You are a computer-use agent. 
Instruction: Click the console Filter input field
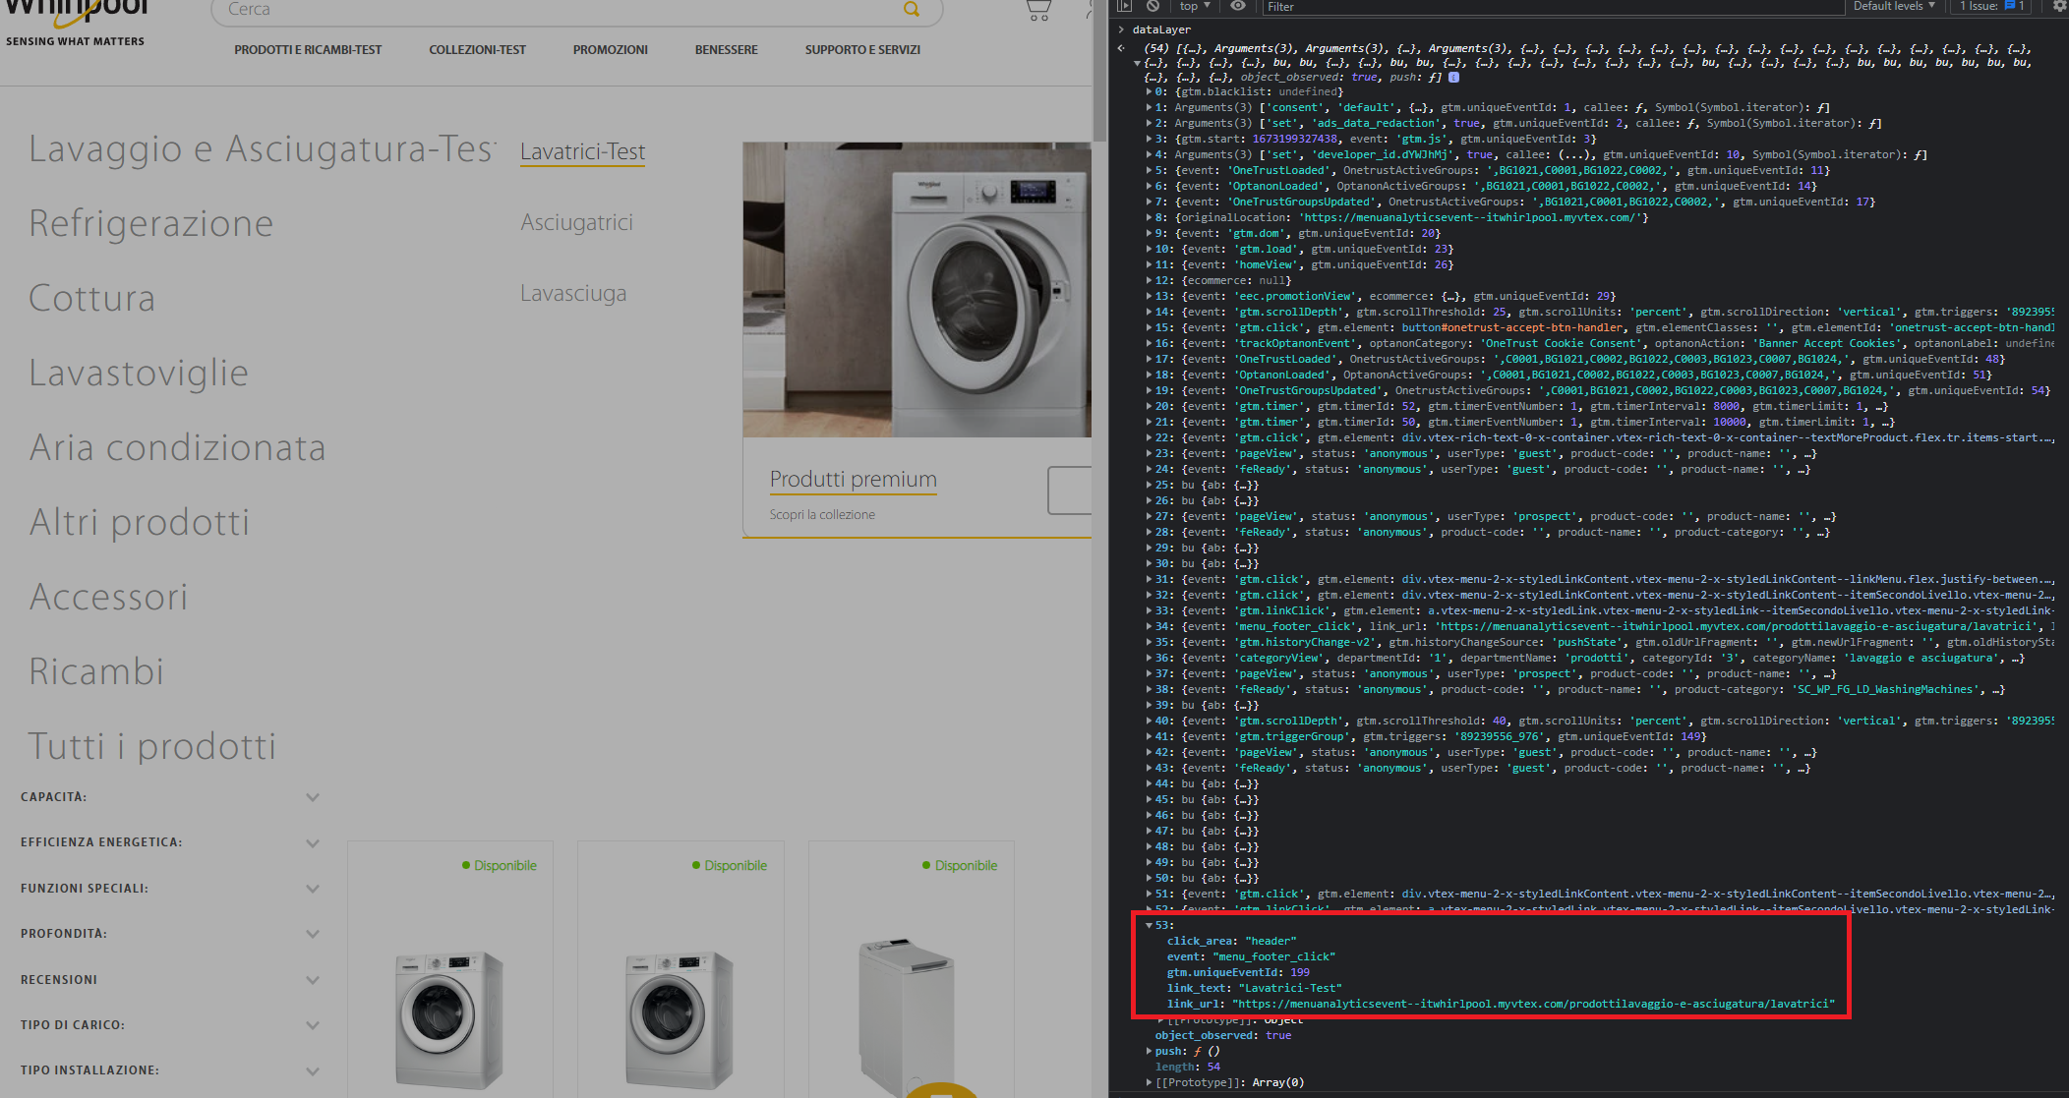pyautogui.click(x=1554, y=7)
